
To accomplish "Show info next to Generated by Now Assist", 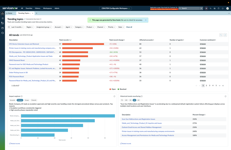I will pos(41,19).
